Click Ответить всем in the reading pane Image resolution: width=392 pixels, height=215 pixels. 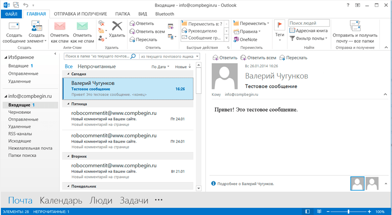(x=259, y=58)
